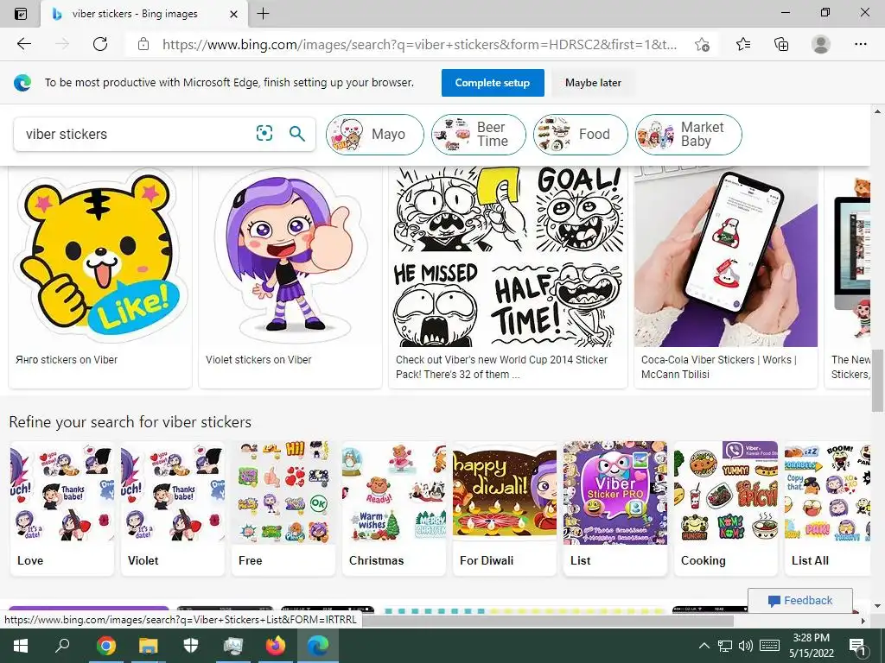Click the browser address bar URL
885x663 pixels.
419,44
